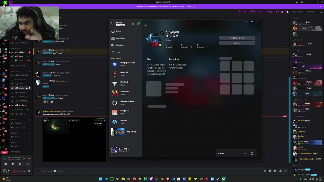Screen dimensions: 324x182
Task: Expand the Following count chevron
Action: coord(192,47)
